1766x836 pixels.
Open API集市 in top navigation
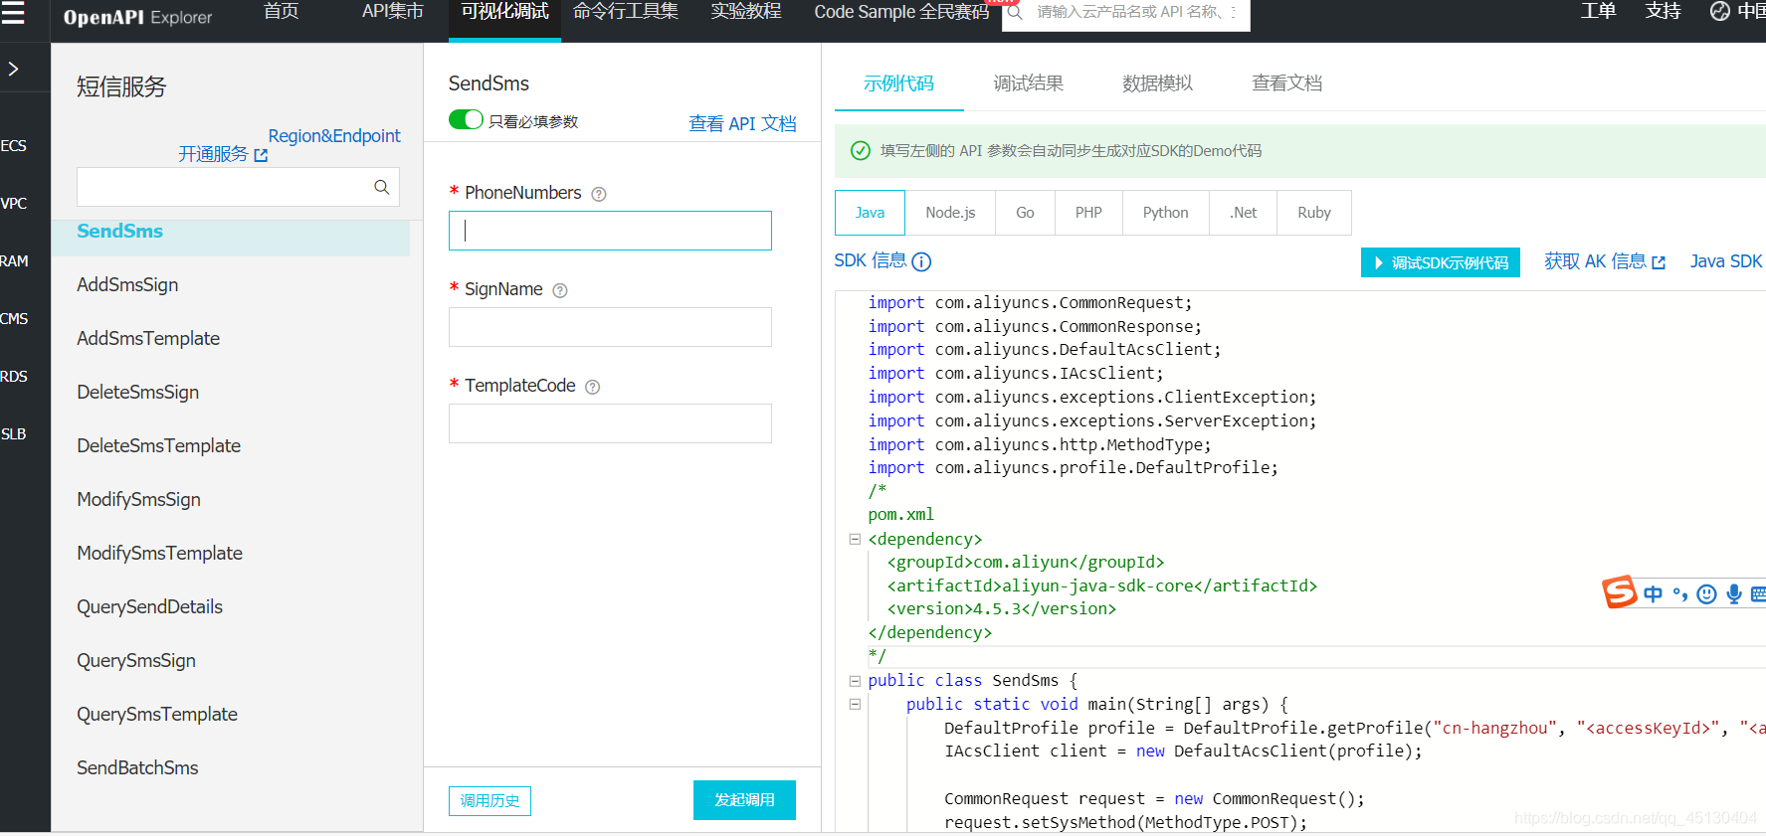point(393,12)
